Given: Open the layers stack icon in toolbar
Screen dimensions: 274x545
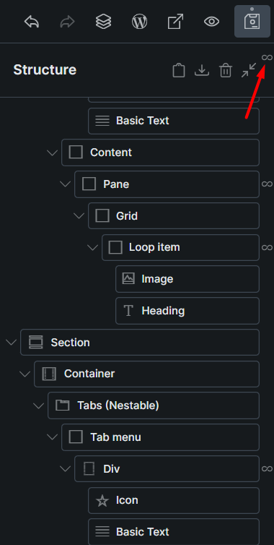Looking at the screenshot, I should coord(103,22).
